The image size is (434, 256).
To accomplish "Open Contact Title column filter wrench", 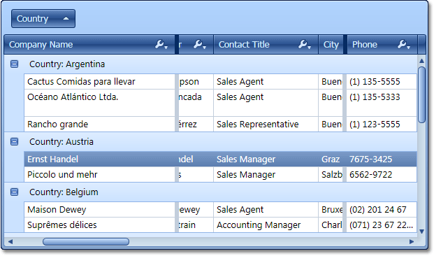I will 305,44.
